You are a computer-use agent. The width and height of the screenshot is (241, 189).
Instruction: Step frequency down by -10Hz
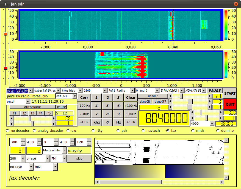click(x=84, y=114)
